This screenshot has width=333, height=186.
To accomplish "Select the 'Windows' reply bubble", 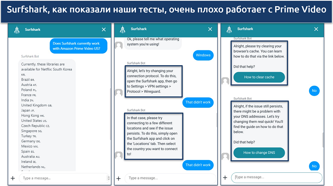I will [203, 55].
